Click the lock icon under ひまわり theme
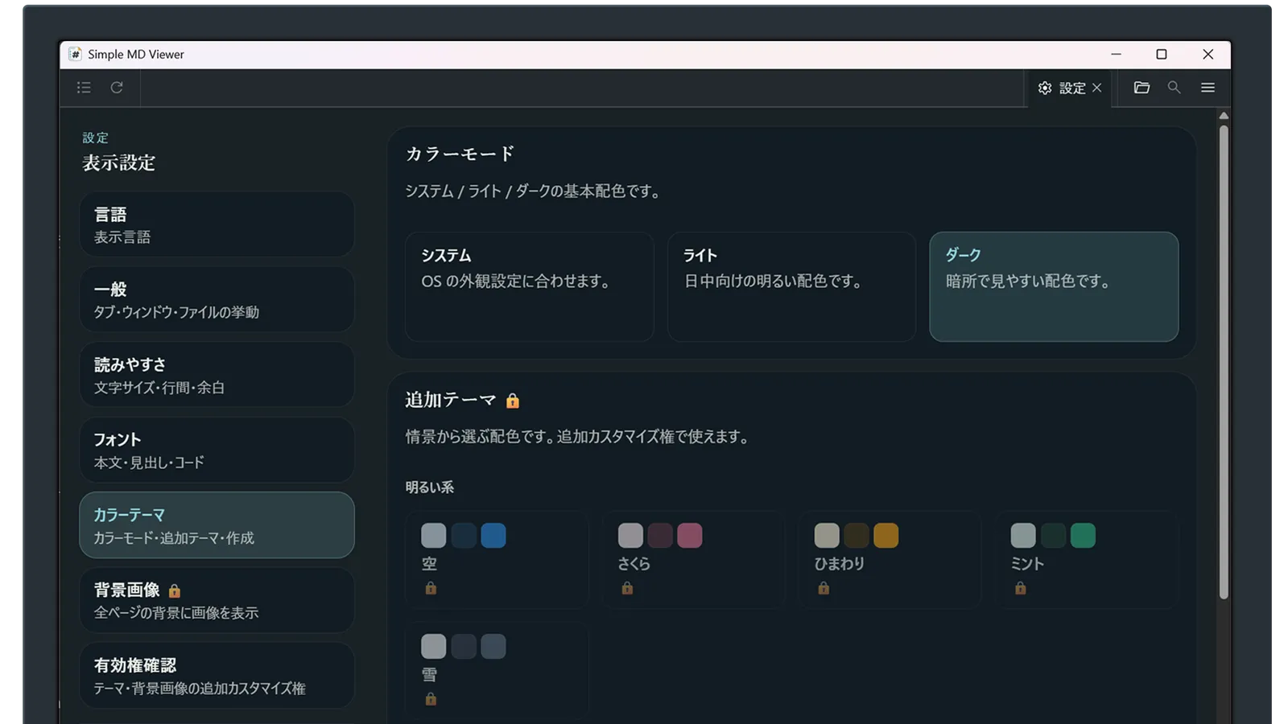The image size is (1288, 724). pos(824,588)
